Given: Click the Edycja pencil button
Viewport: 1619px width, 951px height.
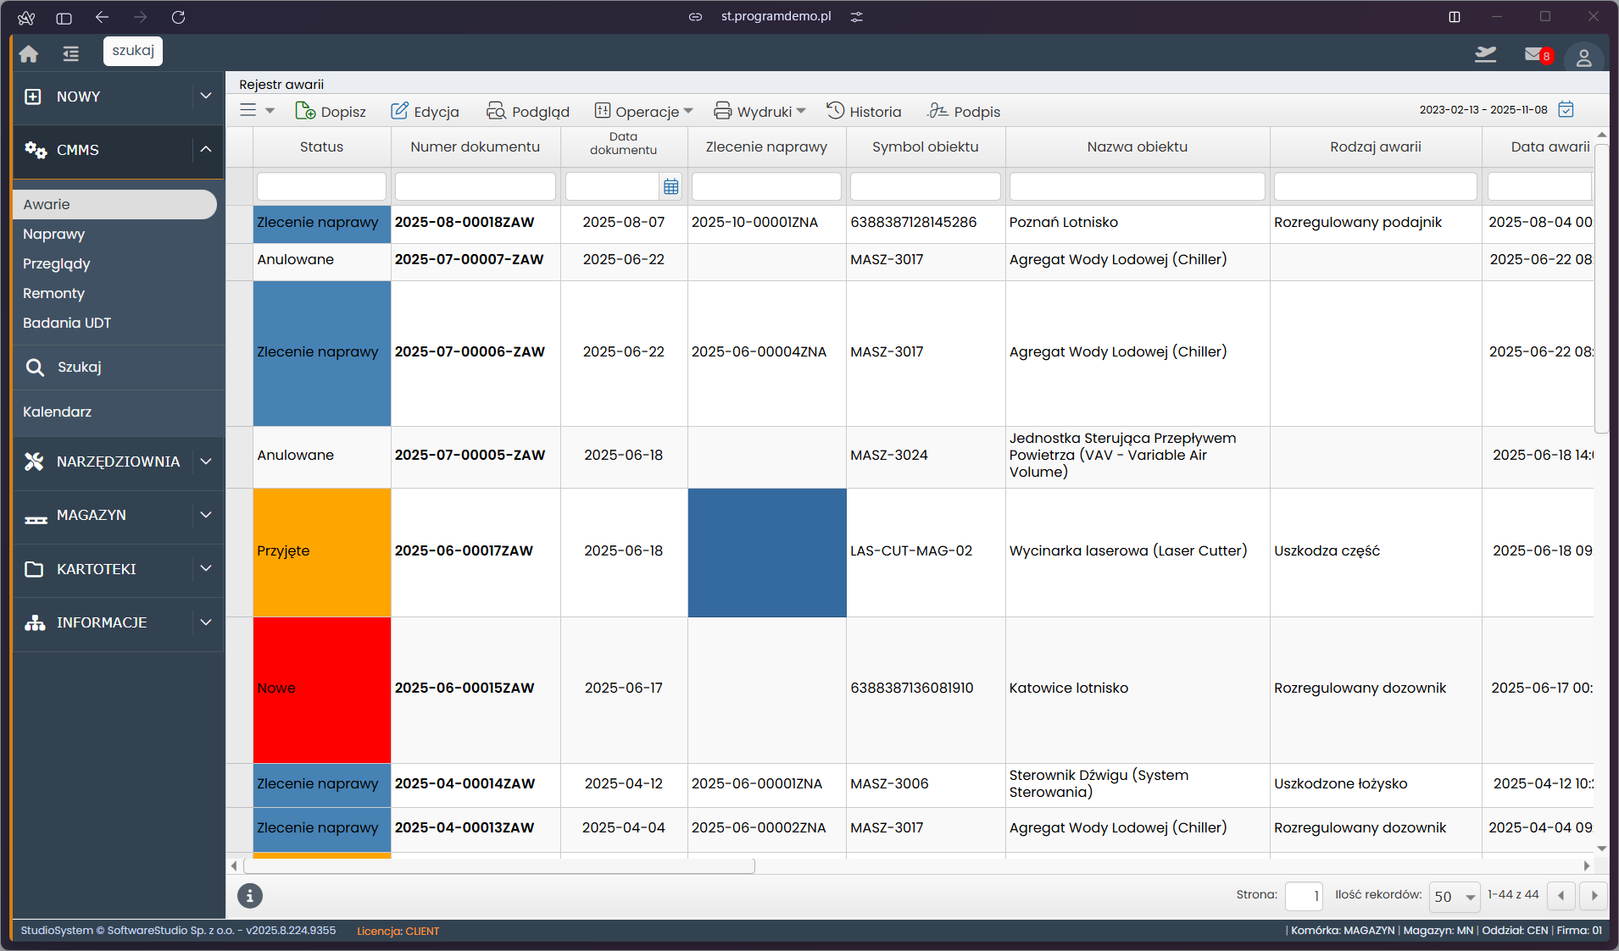Looking at the screenshot, I should click(x=425, y=112).
